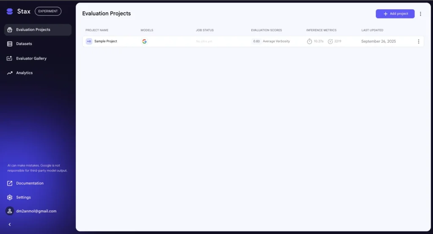The image size is (433, 234).
Task: Open Settings in the sidebar
Action: coord(24,197)
